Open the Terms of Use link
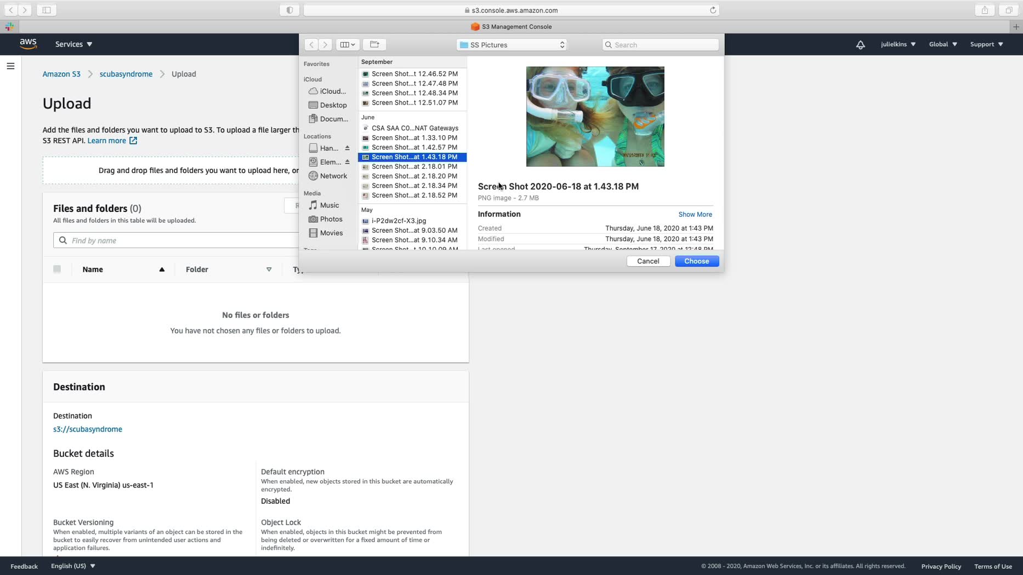 993,566
